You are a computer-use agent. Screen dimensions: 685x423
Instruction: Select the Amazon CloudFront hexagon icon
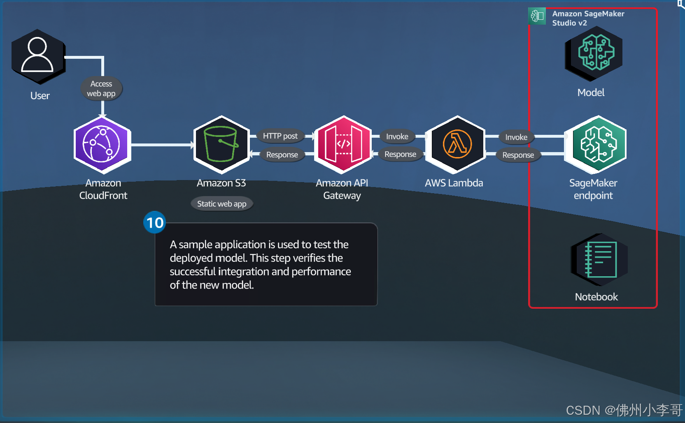coord(102,145)
